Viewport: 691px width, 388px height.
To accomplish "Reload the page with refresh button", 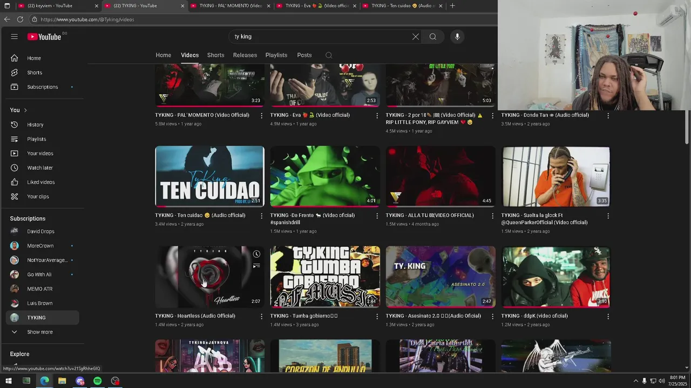I will [x=20, y=19].
